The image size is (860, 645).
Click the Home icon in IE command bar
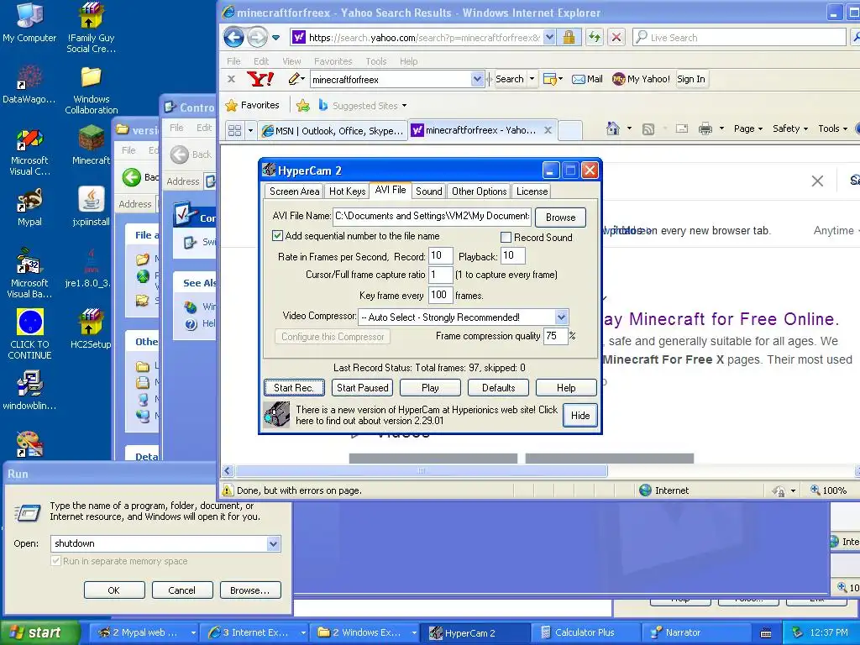pyautogui.click(x=612, y=128)
